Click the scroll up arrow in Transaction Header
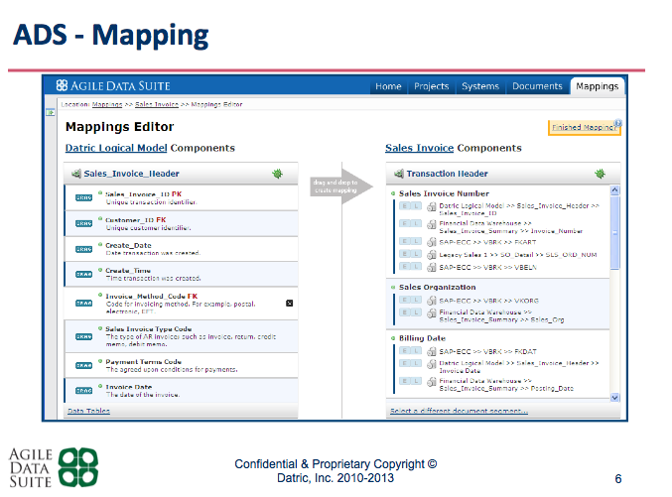Viewport: 672px width, 497px height. (614, 189)
